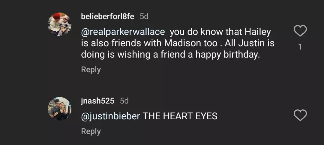Visit the jnash525 username link
The width and height of the screenshot is (324, 145).
pyautogui.click(x=97, y=101)
